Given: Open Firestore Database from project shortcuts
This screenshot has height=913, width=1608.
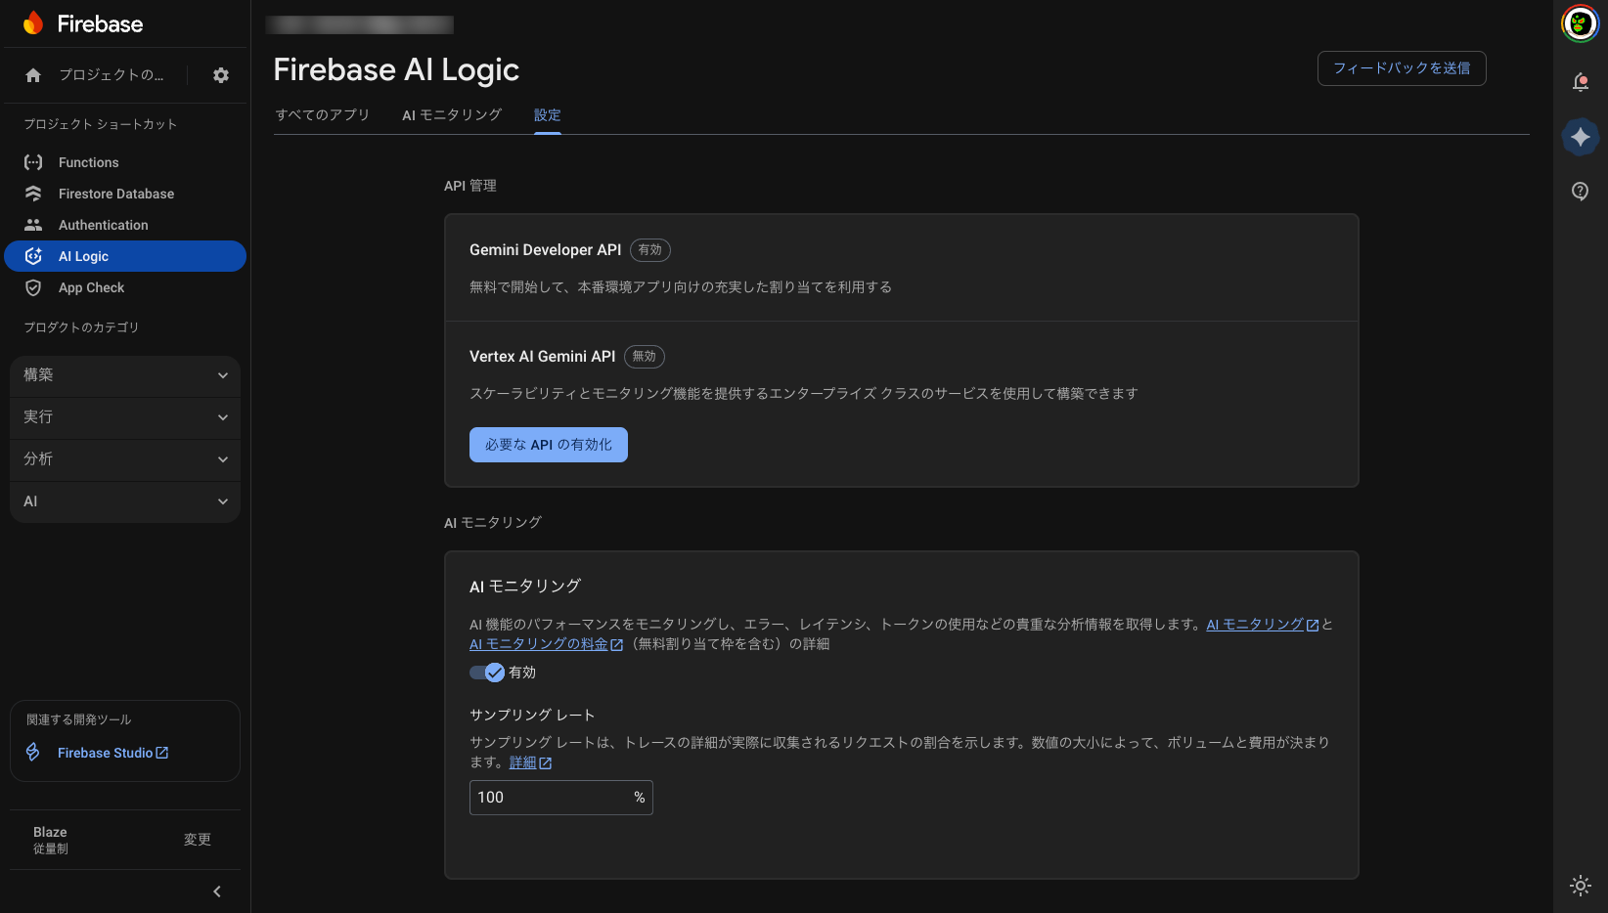Looking at the screenshot, I should point(116,194).
